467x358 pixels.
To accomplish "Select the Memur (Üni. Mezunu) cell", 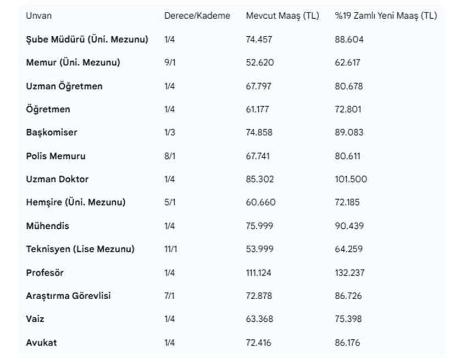I will point(73,63).
